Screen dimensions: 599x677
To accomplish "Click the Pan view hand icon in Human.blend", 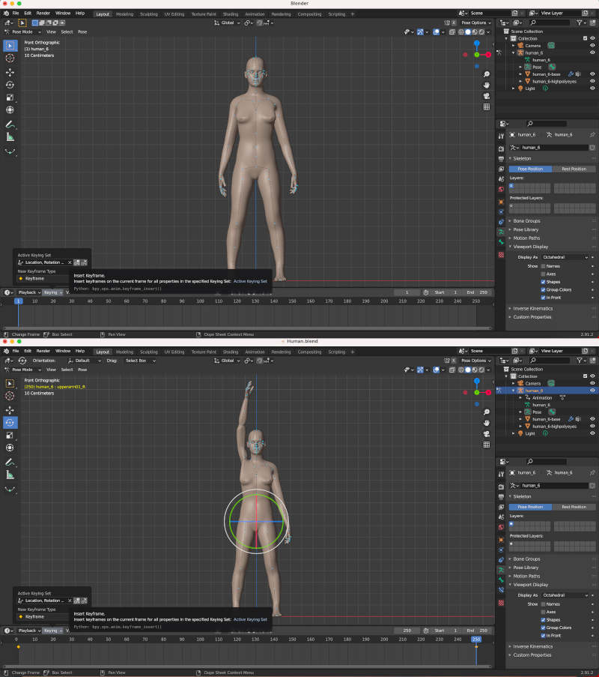I will click(487, 423).
